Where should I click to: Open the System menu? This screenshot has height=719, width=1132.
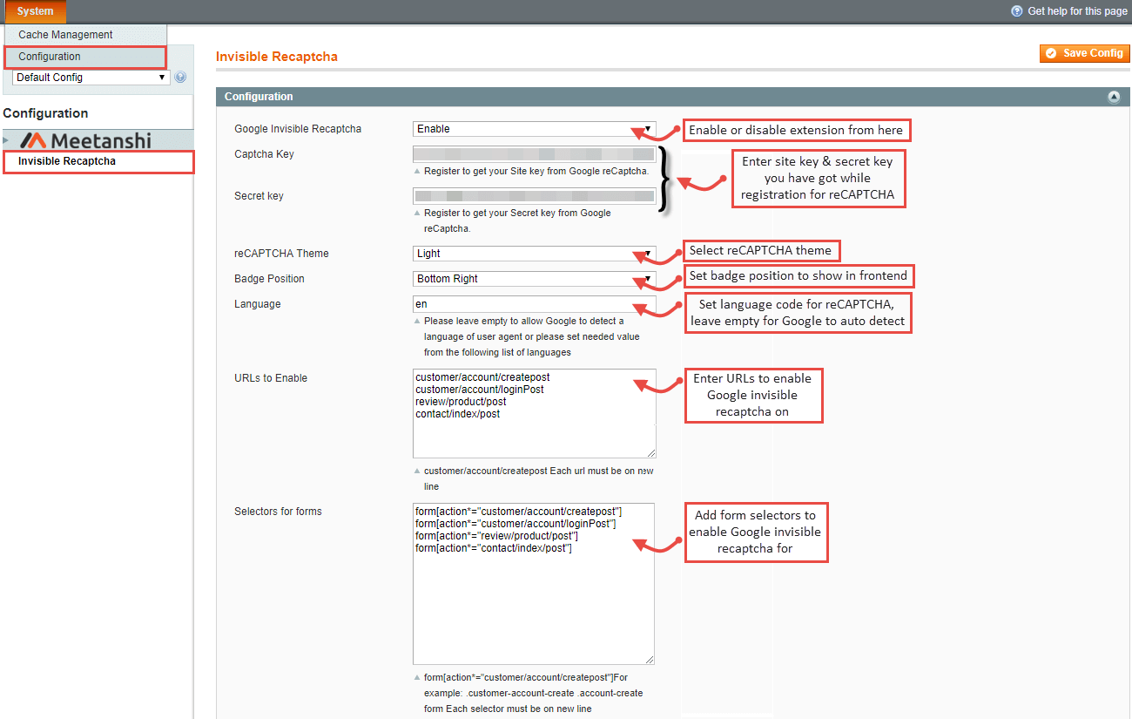point(35,11)
